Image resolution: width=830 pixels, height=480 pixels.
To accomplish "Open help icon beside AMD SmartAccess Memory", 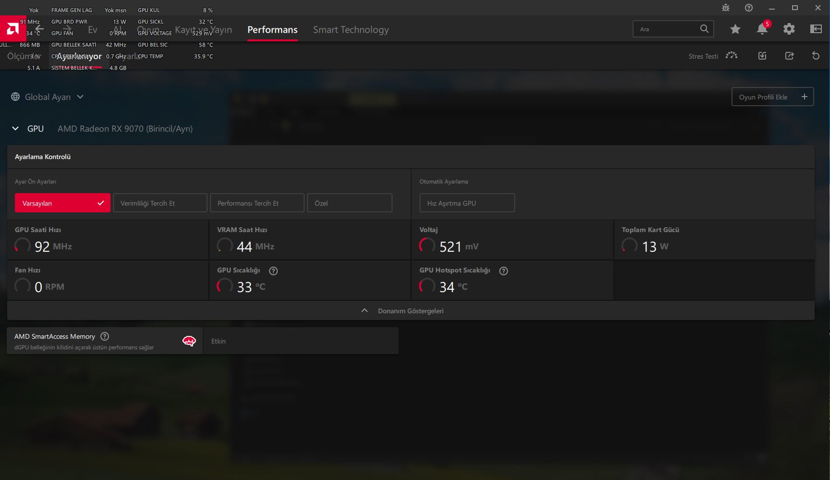I will (105, 336).
